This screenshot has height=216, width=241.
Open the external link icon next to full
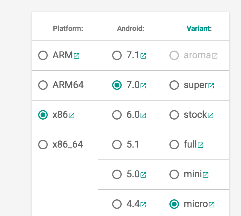(200, 145)
